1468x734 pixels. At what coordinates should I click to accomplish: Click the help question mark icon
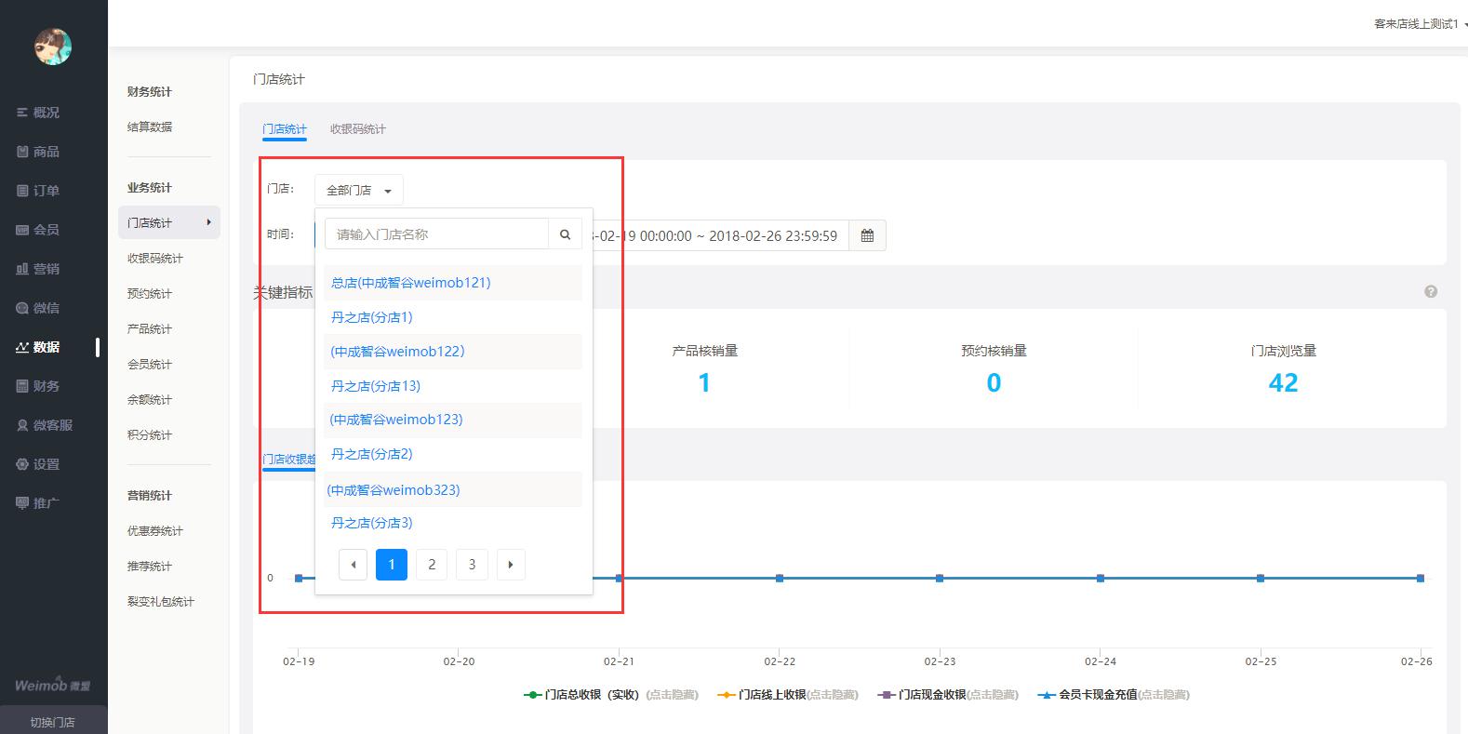tap(1431, 292)
